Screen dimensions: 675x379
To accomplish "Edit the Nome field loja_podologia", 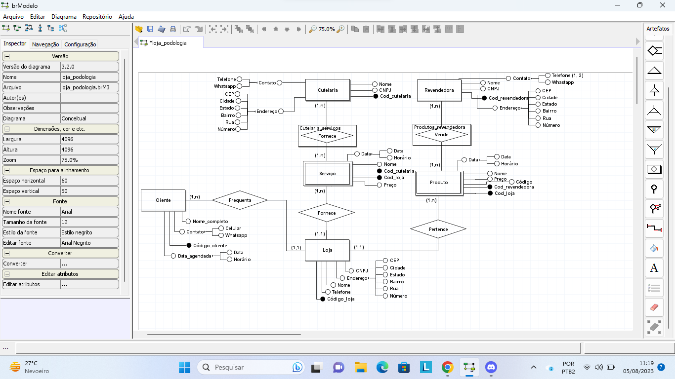I will (89, 77).
